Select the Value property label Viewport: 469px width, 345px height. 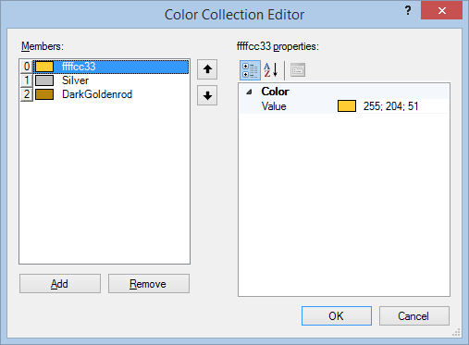(x=274, y=106)
